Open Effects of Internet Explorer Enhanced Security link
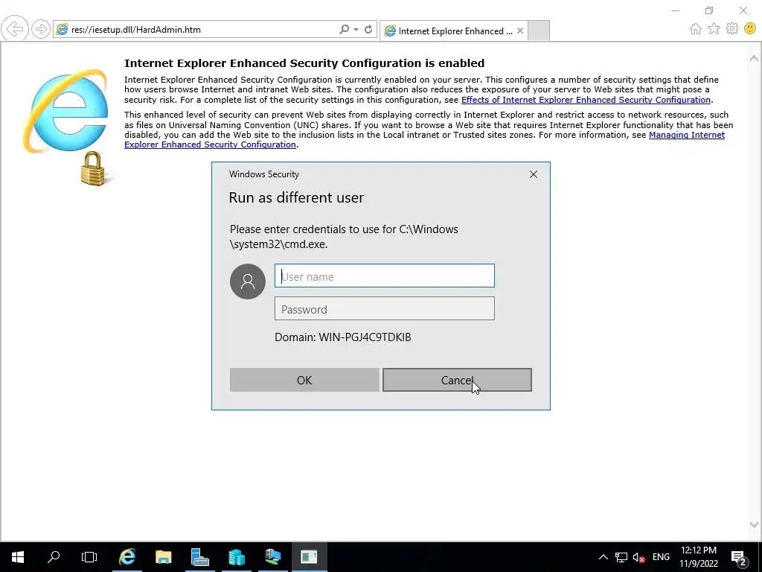This screenshot has width=762, height=572. [586, 100]
